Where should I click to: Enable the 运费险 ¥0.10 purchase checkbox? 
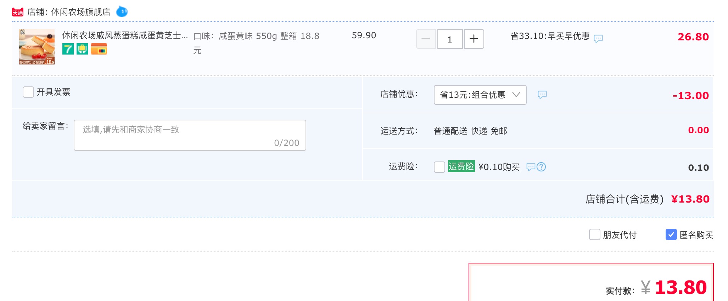[x=439, y=167]
